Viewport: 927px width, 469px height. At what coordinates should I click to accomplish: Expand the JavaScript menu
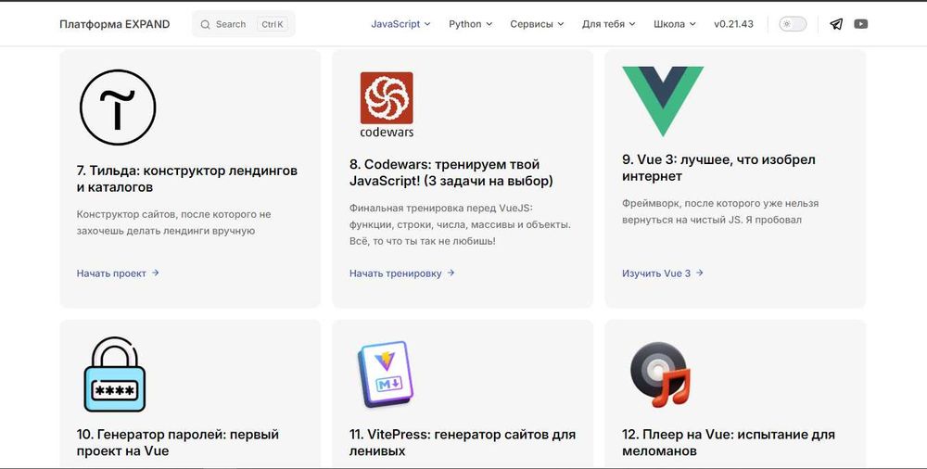click(400, 24)
